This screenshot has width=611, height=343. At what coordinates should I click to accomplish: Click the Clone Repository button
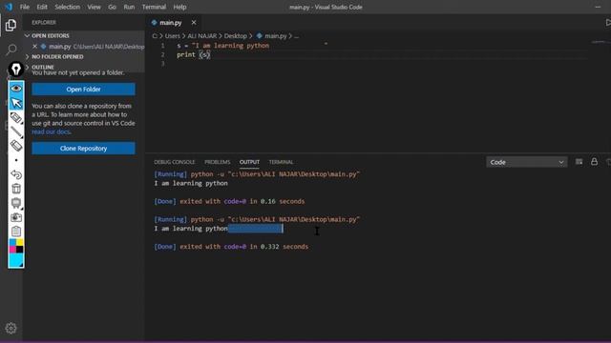pyautogui.click(x=83, y=149)
